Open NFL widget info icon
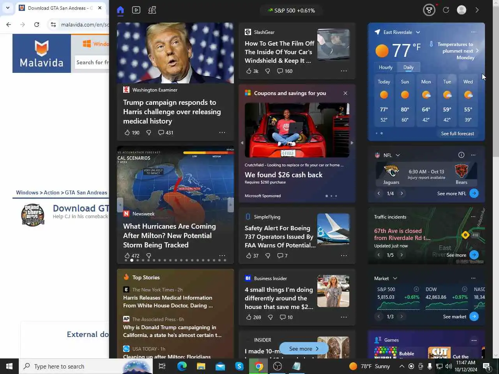This screenshot has height=374, width=499. coord(461,155)
